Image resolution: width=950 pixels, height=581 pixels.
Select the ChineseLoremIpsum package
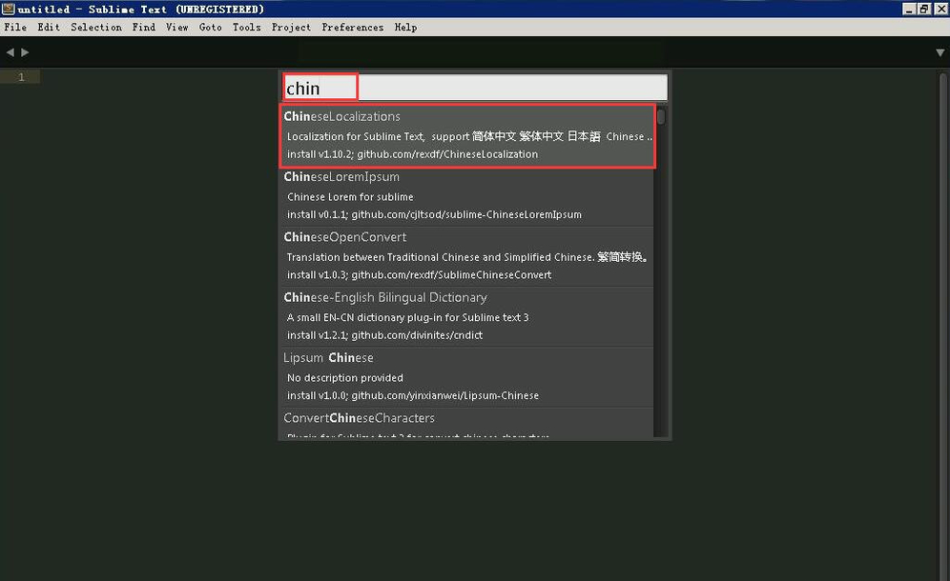click(x=467, y=197)
